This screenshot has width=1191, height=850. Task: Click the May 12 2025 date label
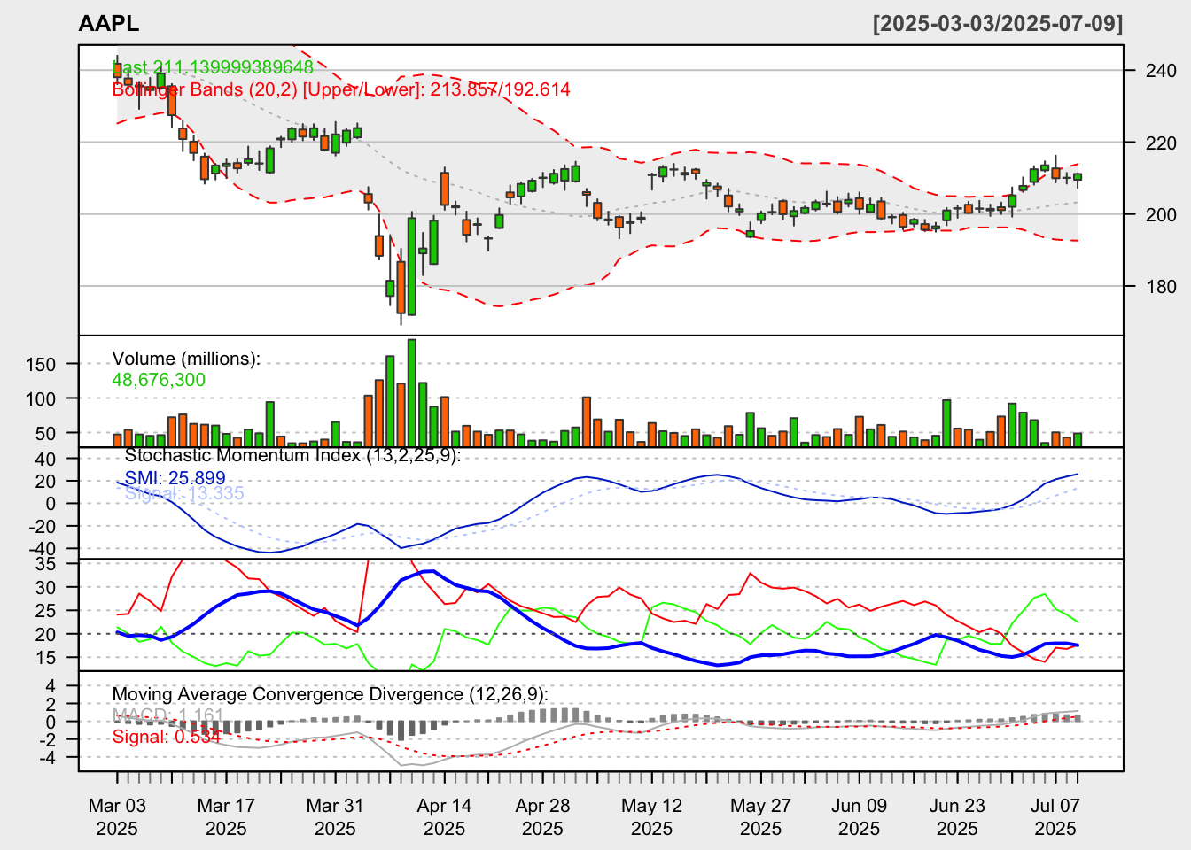pos(651,817)
